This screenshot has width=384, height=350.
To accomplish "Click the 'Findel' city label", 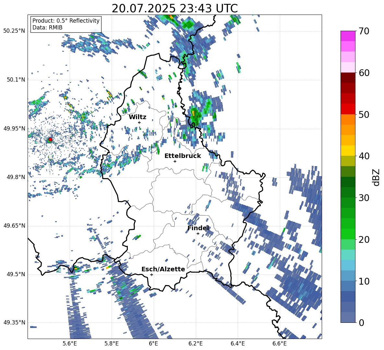I will pos(198,228).
